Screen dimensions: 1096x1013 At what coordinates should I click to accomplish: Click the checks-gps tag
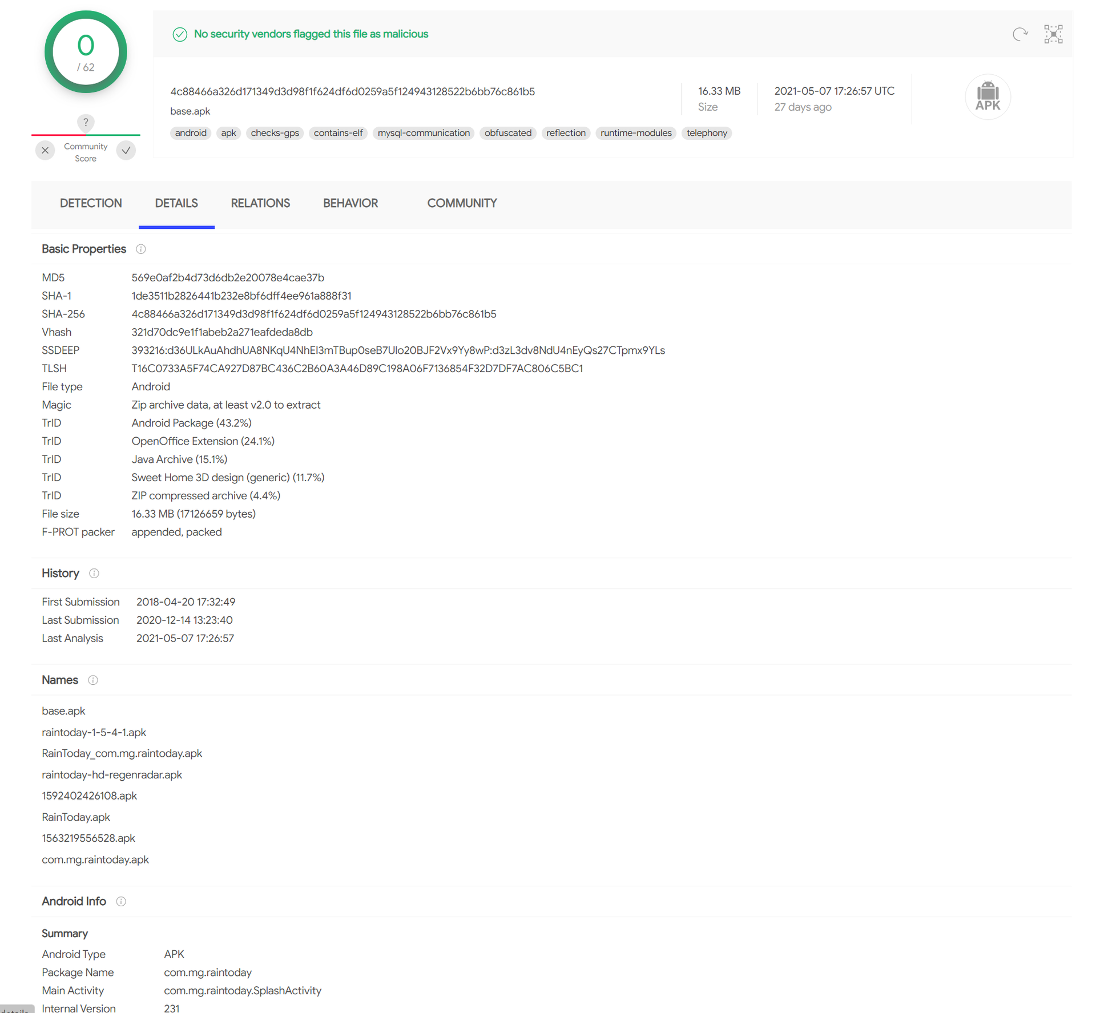[275, 133]
